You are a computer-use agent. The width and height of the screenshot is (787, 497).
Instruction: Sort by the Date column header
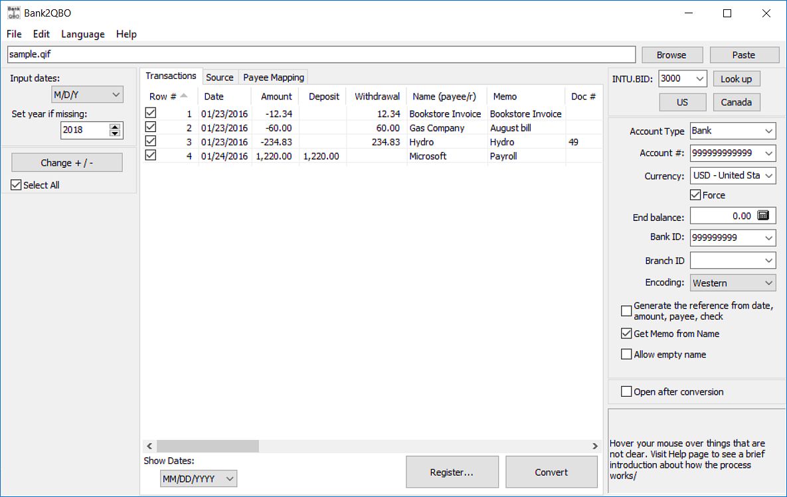click(224, 96)
